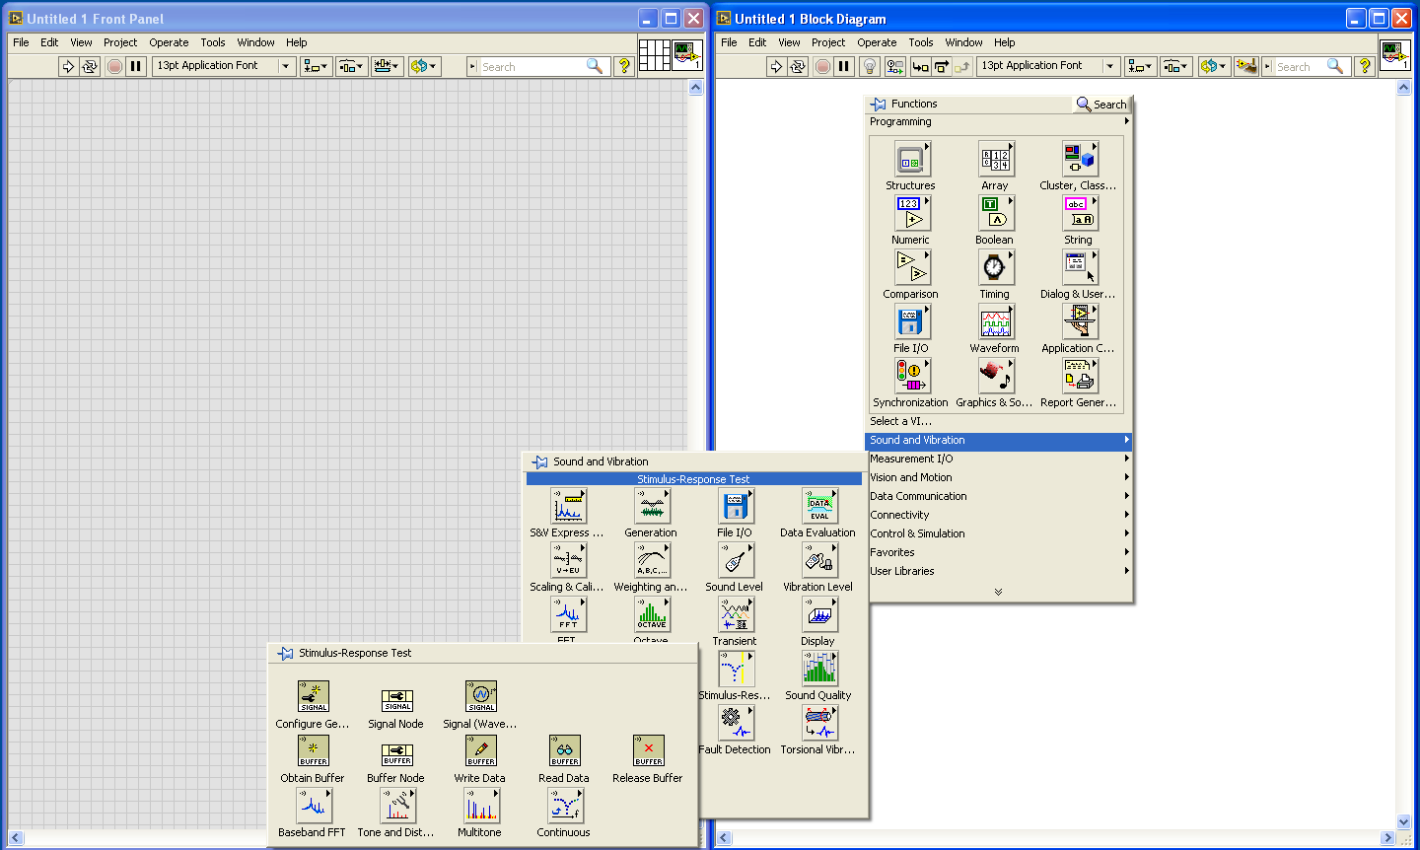Select the Baseband FFT VI

(x=313, y=807)
